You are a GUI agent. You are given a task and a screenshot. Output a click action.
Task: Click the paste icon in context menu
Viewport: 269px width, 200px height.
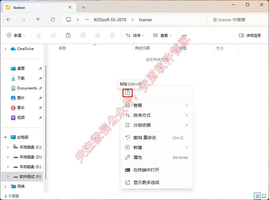coord(128,93)
